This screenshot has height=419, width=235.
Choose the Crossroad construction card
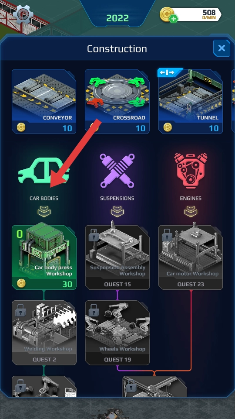coord(117,101)
